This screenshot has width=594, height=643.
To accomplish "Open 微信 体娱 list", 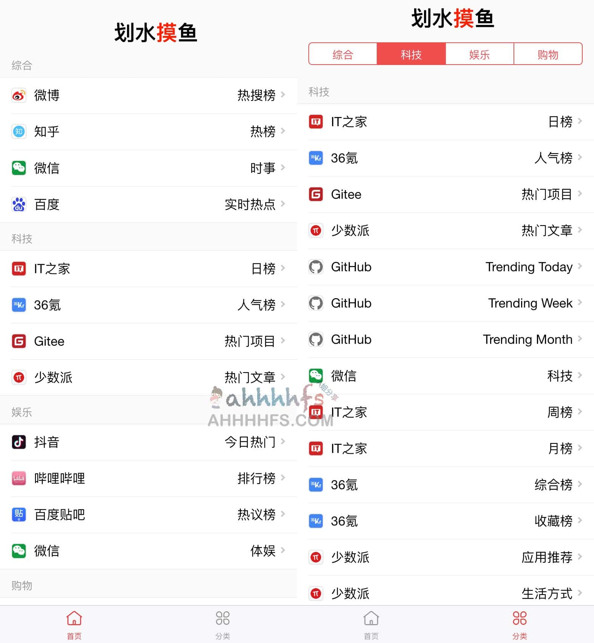I will click(148, 551).
